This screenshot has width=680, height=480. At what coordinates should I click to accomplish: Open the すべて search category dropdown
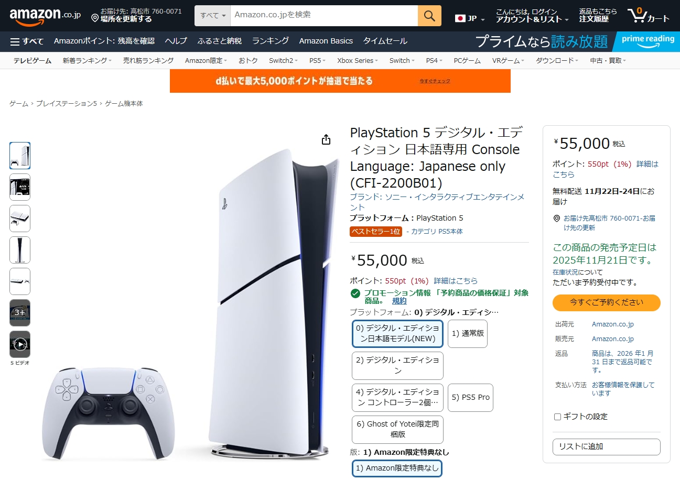coord(212,16)
